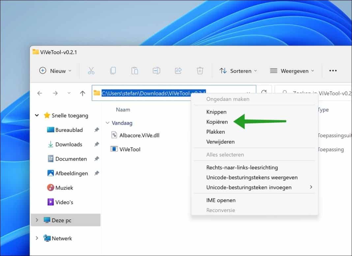Image resolution: width=352 pixels, height=256 pixels.
Task: Select the rename icon in the toolbar
Action: [156, 70]
